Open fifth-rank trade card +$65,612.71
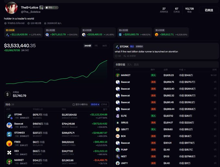This screenshot has height=167, width=220. pos(171,33)
